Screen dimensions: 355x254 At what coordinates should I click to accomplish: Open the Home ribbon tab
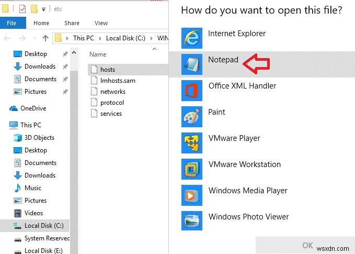[41, 23]
